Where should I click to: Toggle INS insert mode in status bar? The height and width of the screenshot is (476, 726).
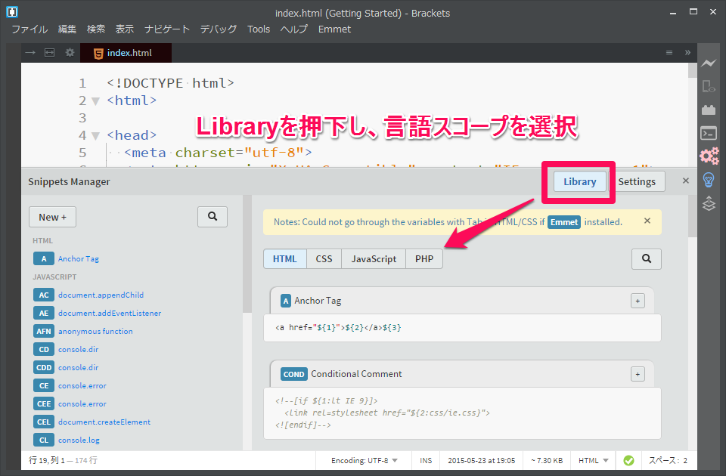pos(426,460)
